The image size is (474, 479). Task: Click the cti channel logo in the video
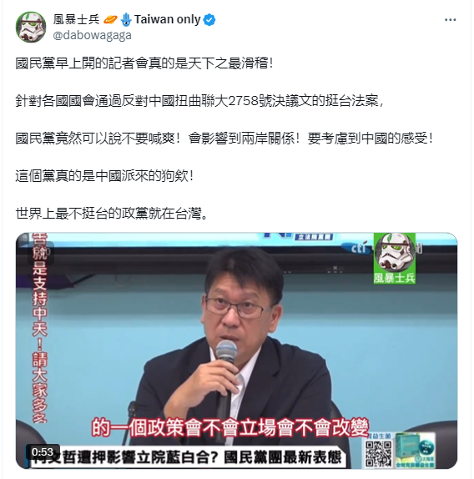(x=358, y=248)
